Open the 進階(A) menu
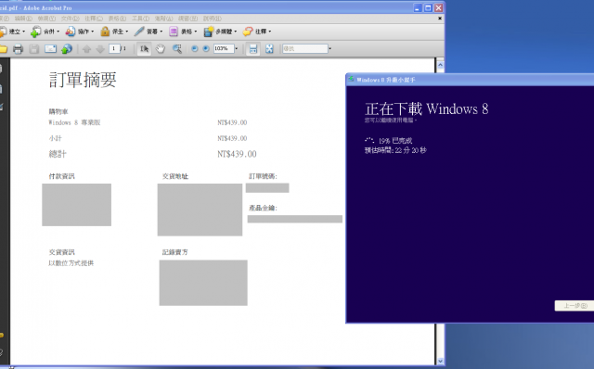This screenshot has width=594, height=369. pyautogui.click(x=163, y=19)
